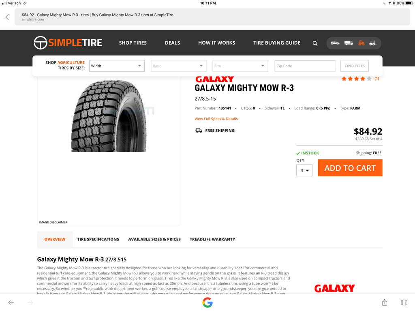This screenshot has height=311, width=415.
Task: Click the star rating review count
Action: click(376, 78)
